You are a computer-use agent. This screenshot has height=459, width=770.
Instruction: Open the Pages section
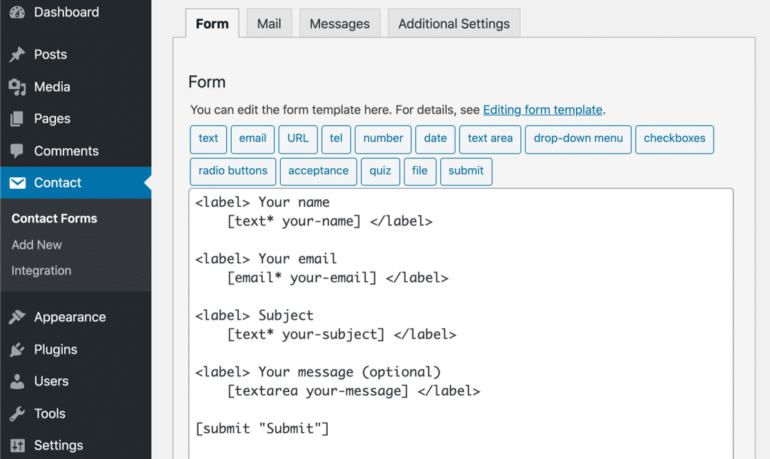click(x=52, y=119)
